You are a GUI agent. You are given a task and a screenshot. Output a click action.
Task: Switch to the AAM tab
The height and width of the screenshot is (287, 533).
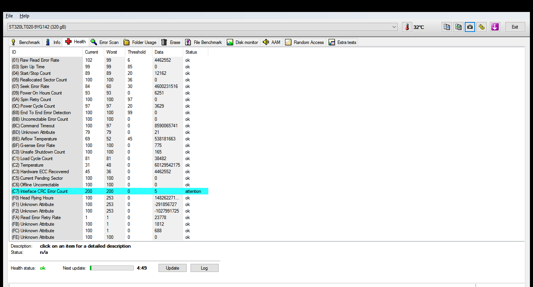pos(272,42)
